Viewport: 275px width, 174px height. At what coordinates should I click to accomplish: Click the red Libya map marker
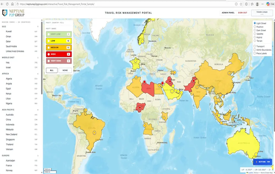coord(144,82)
